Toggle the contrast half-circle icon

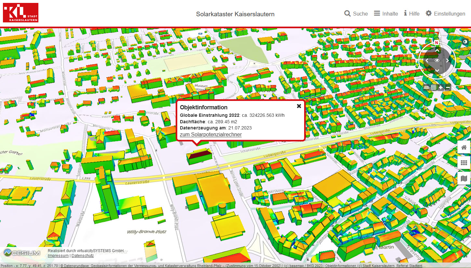click(465, 42)
